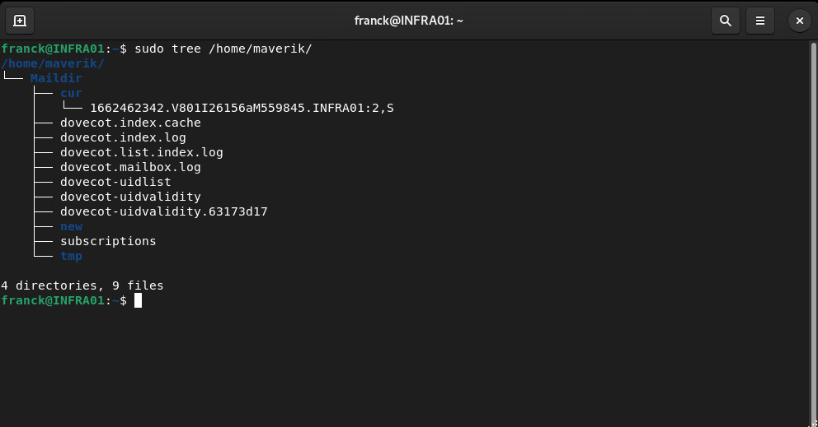The image size is (818, 427).
Task: Click dovecot.index.log file name
Action: 123,137
